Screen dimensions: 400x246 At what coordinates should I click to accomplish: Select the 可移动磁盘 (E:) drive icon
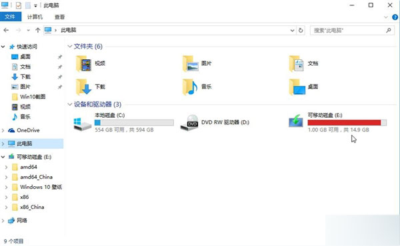click(x=296, y=121)
